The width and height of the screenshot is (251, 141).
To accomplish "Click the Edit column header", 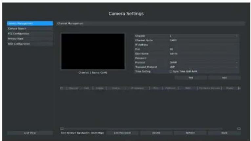I will [86, 88].
